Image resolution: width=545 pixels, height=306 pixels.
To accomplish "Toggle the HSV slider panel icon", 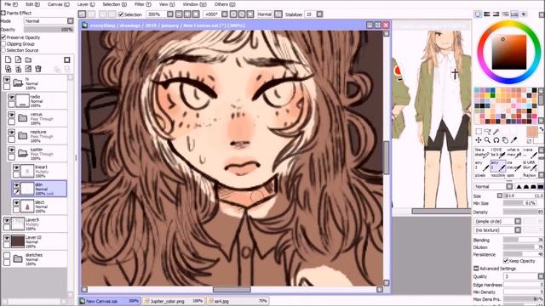I will 496,14.
